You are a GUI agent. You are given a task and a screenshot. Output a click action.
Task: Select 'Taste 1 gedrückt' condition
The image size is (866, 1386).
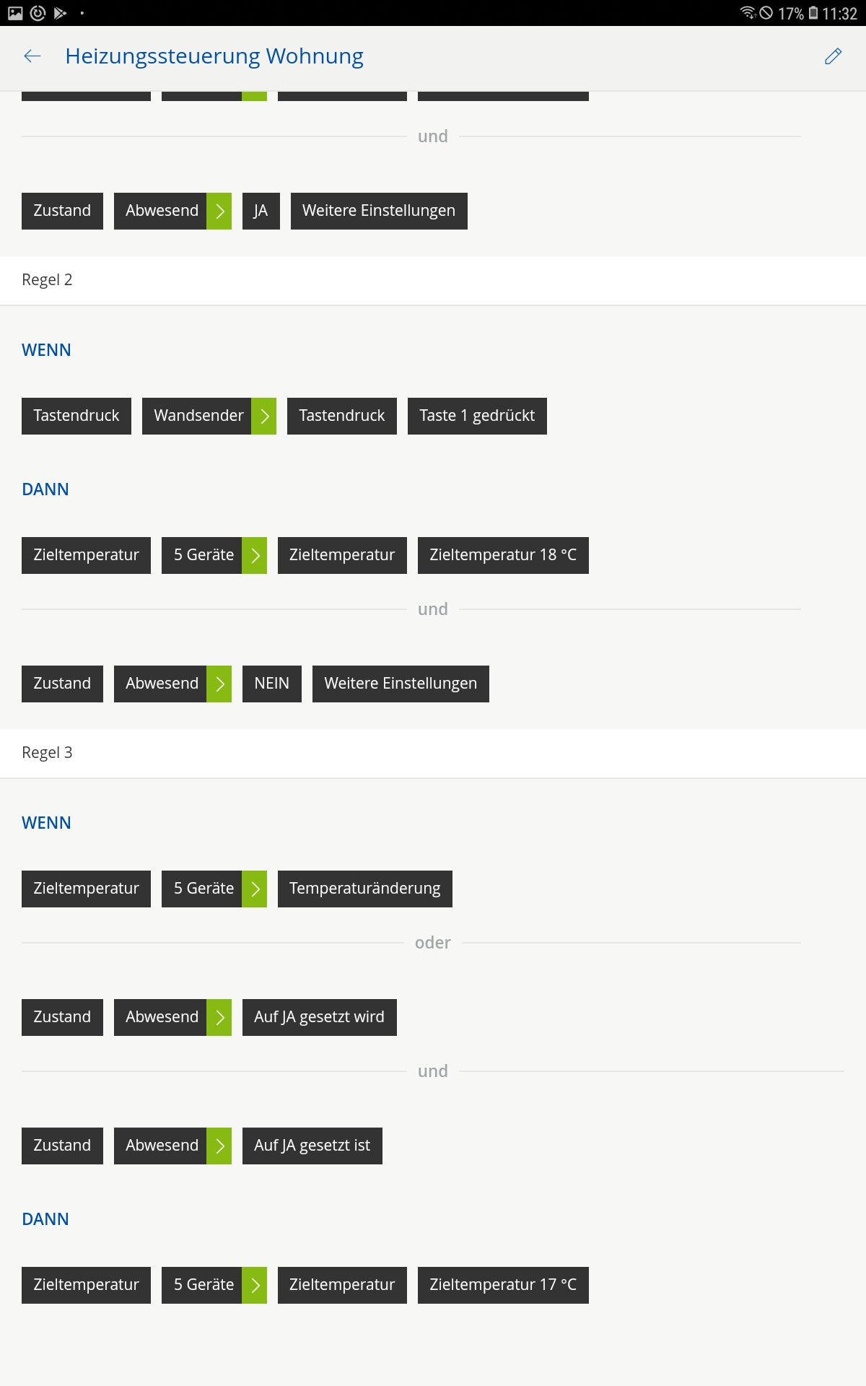477,416
